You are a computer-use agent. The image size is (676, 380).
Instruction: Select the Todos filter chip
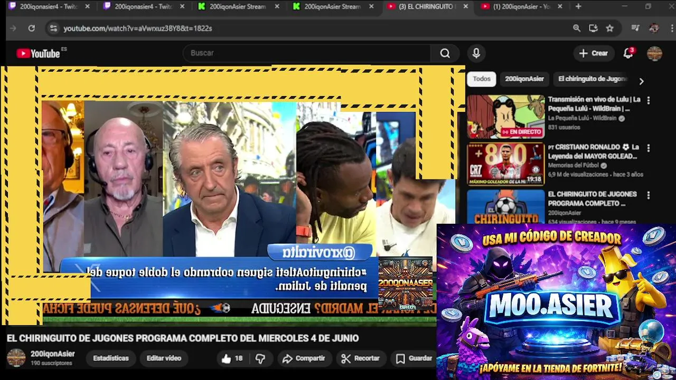click(x=481, y=79)
